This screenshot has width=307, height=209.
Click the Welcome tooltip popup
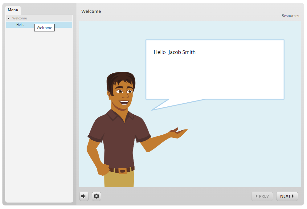[x=44, y=28]
